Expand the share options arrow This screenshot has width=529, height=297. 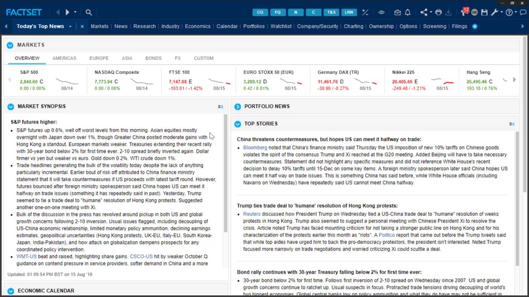click(x=431, y=12)
